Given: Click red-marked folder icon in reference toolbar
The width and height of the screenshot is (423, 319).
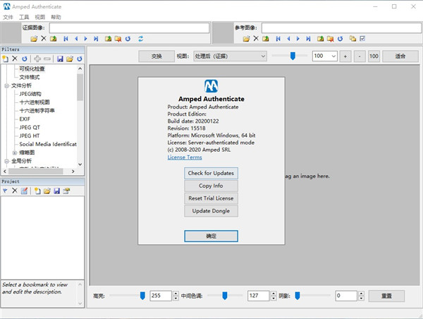Looking at the screenshot, I should click(330, 39).
